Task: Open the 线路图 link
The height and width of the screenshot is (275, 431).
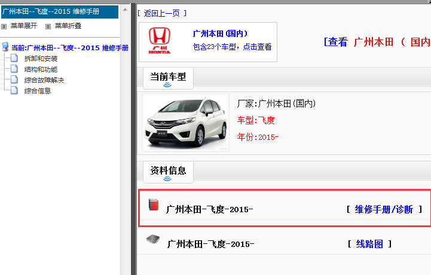Action: click(x=369, y=244)
